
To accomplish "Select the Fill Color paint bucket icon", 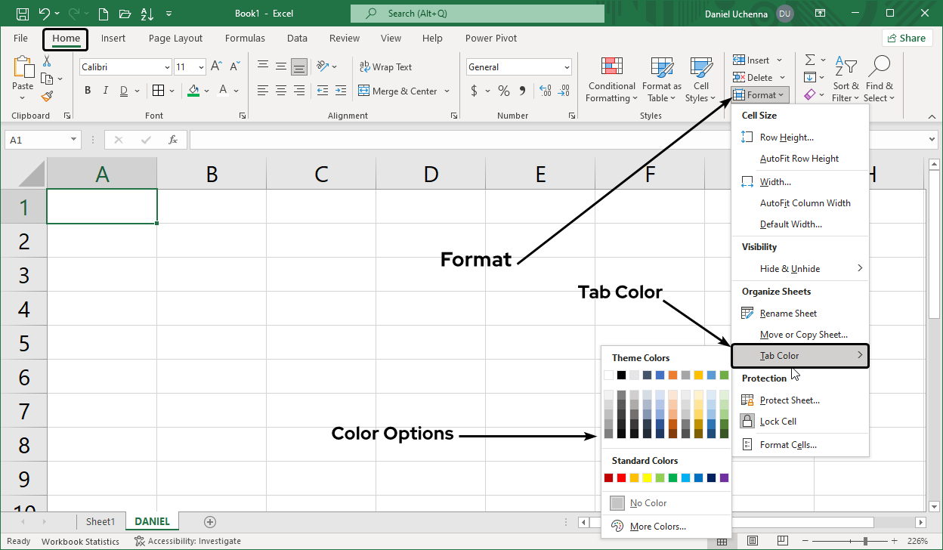I will click(195, 90).
